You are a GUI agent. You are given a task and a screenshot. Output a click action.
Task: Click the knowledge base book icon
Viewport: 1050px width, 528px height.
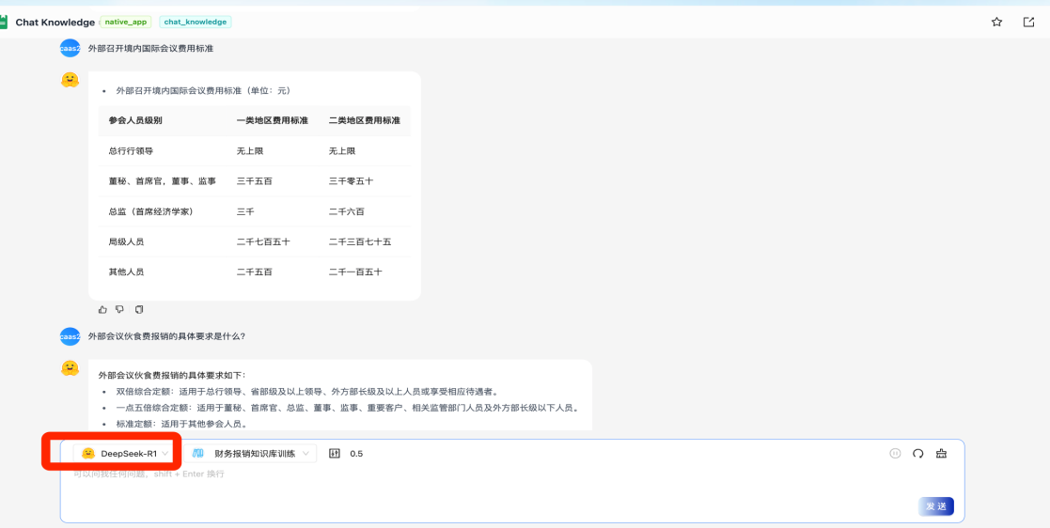[198, 453]
